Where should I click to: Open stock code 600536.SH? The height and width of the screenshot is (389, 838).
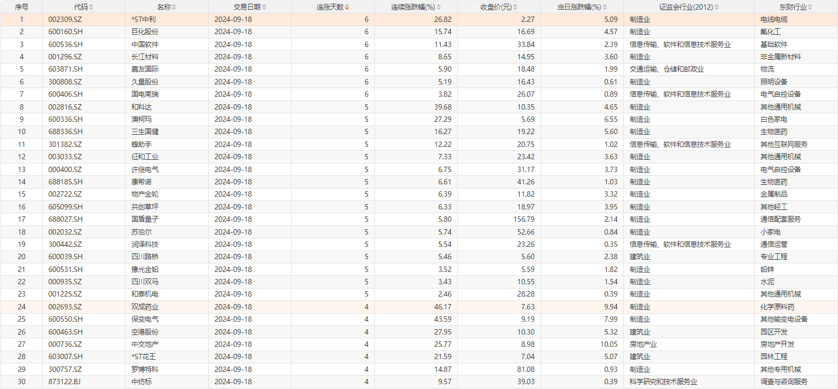66,44
